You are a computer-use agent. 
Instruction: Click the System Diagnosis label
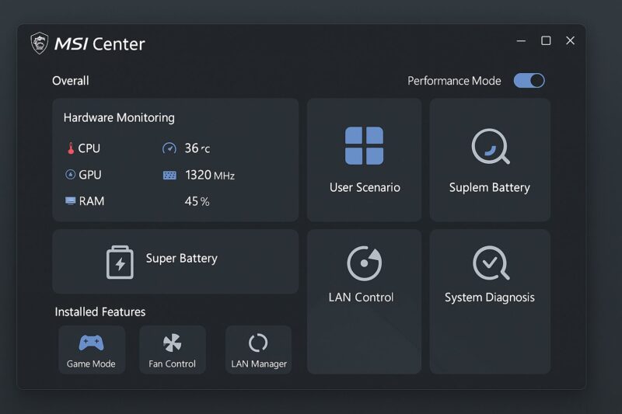click(x=490, y=297)
